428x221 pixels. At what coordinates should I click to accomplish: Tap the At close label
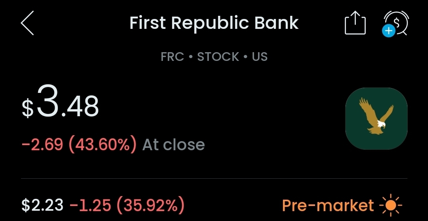click(x=174, y=145)
